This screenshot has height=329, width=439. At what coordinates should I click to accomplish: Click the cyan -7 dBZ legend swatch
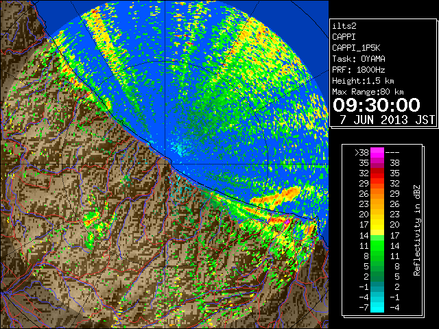click(377, 307)
